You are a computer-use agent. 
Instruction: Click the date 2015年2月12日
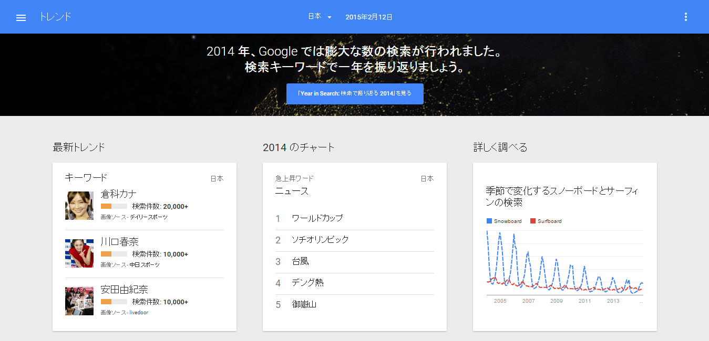click(369, 17)
